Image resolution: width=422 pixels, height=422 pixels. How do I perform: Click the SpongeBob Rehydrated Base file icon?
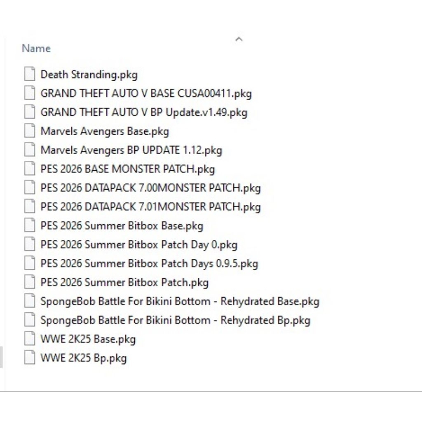tap(29, 301)
